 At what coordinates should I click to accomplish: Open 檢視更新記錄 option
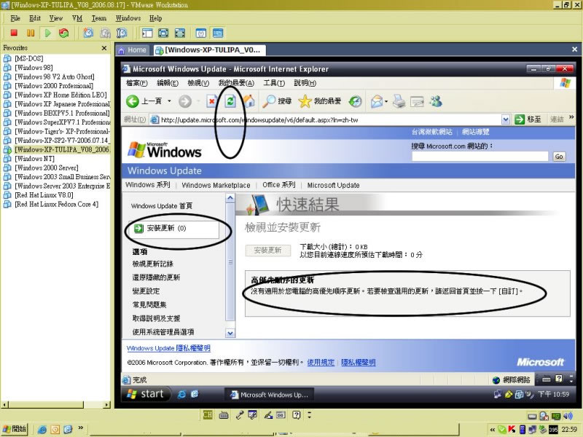pos(153,264)
